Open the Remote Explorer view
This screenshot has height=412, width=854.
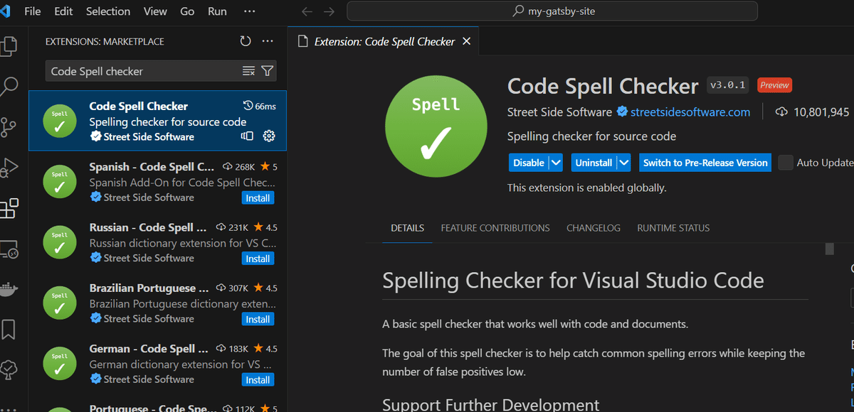pyautogui.click(x=9, y=249)
